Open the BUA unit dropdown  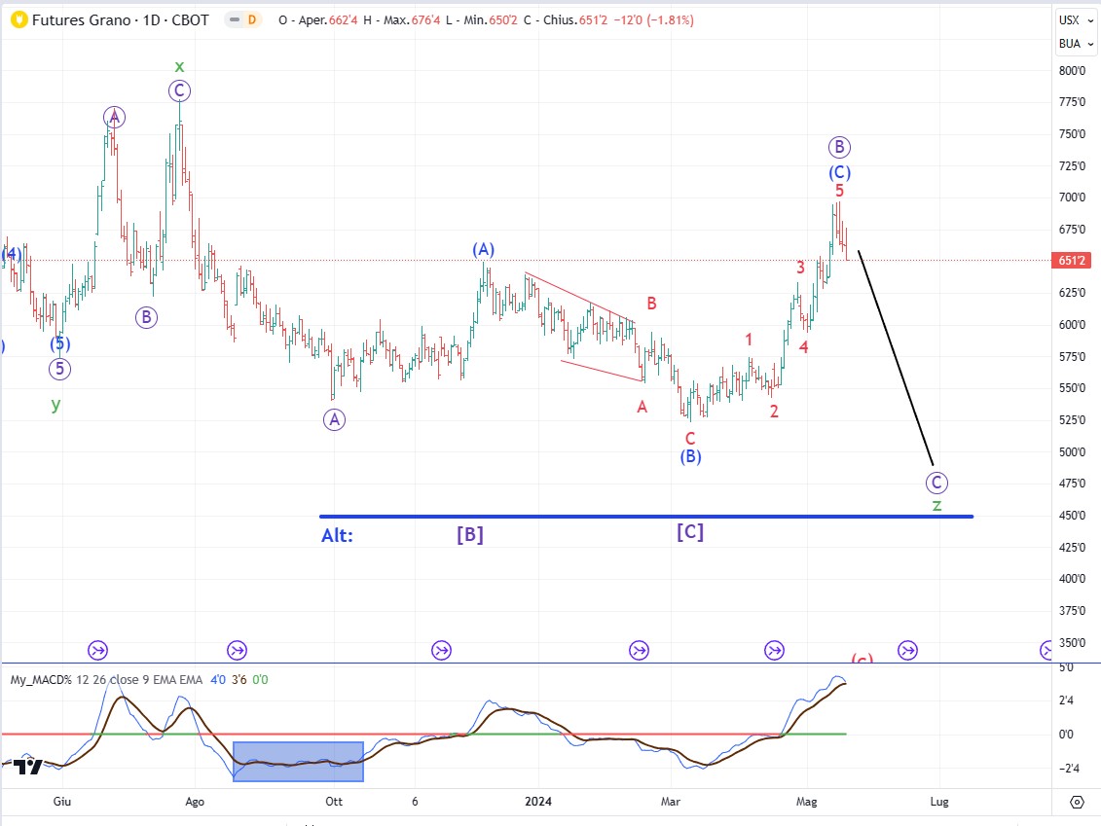(1076, 44)
